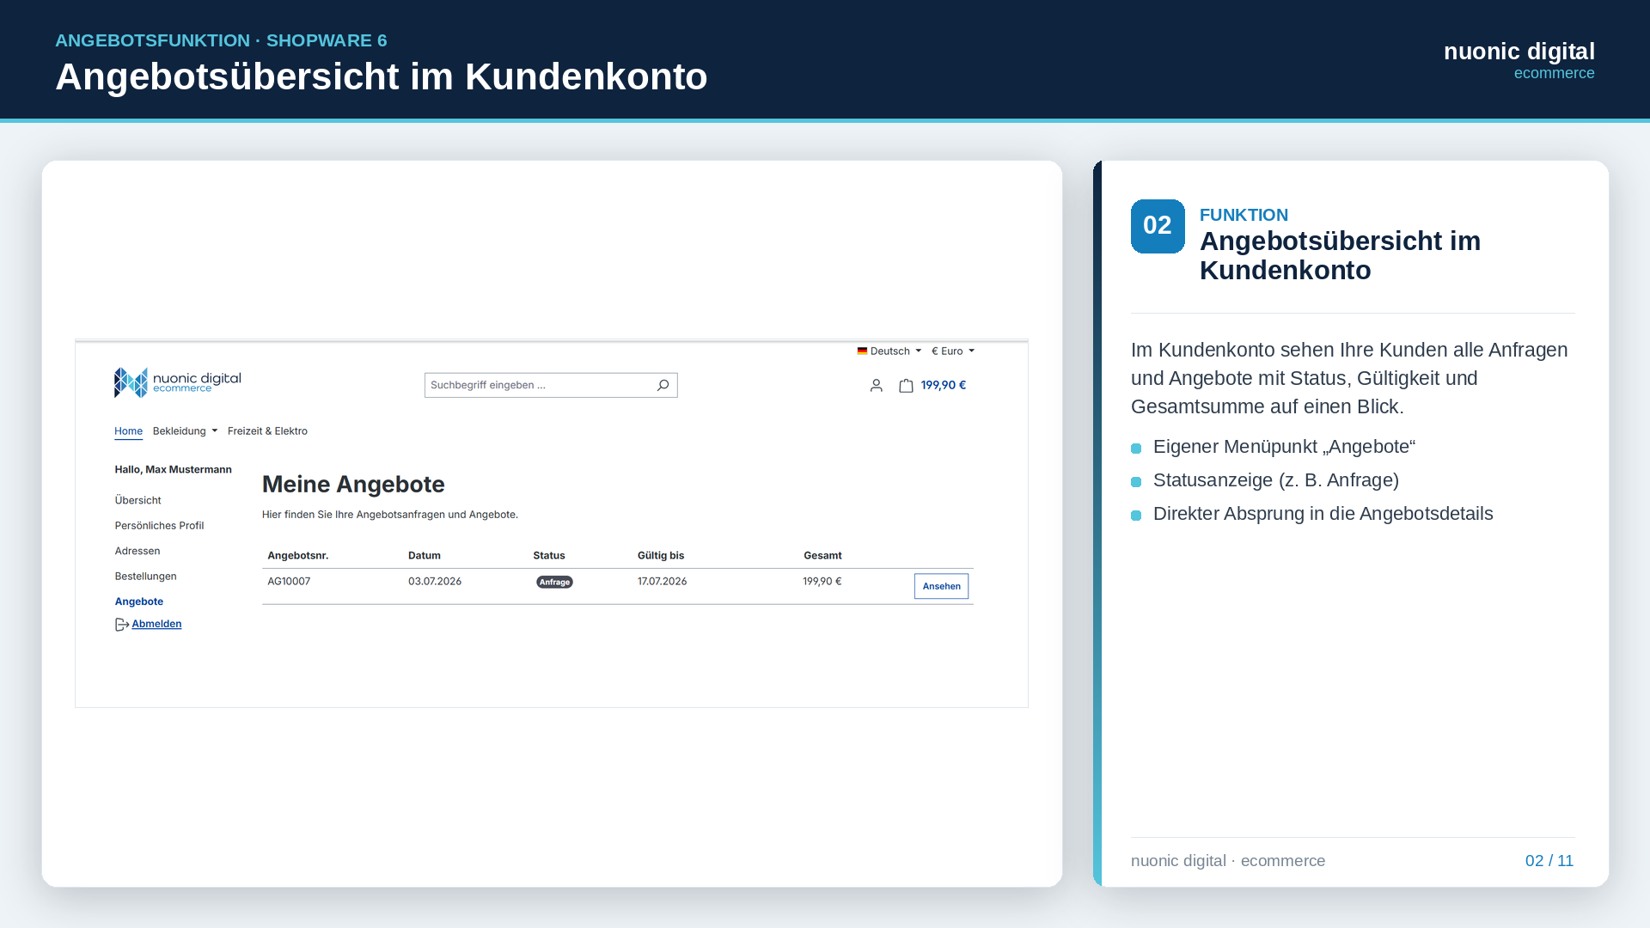Click the FUNKTION label
The width and height of the screenshot is (1650, 928).
point(1244,215)
